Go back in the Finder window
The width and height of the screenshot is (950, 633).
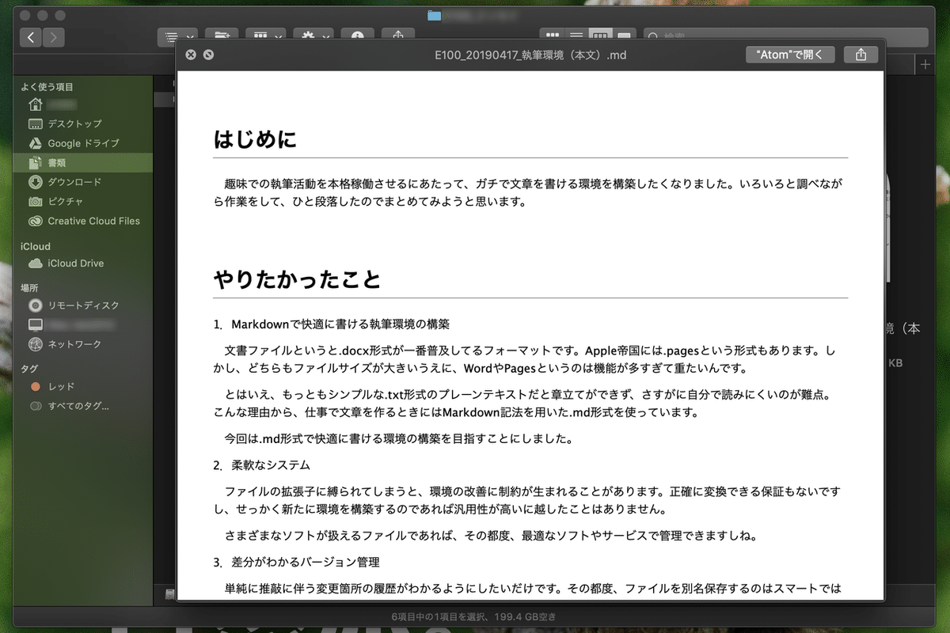point(31,37)
